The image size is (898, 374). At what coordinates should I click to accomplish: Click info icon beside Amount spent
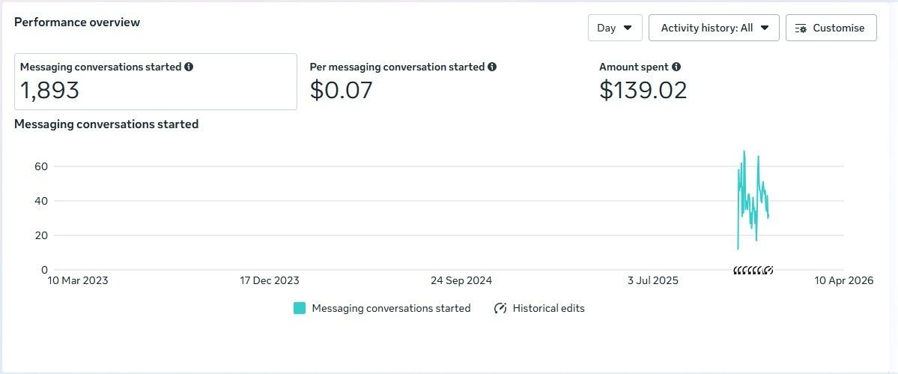[x=676, y=67]
